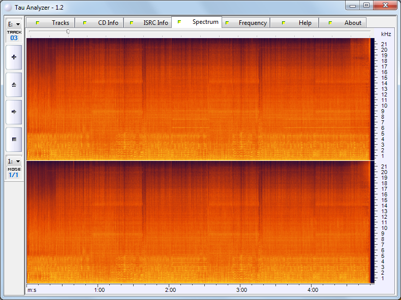Screen dimensions: 401x300
Task: Click the plus button in left sidebar
Action: point(14,57)
